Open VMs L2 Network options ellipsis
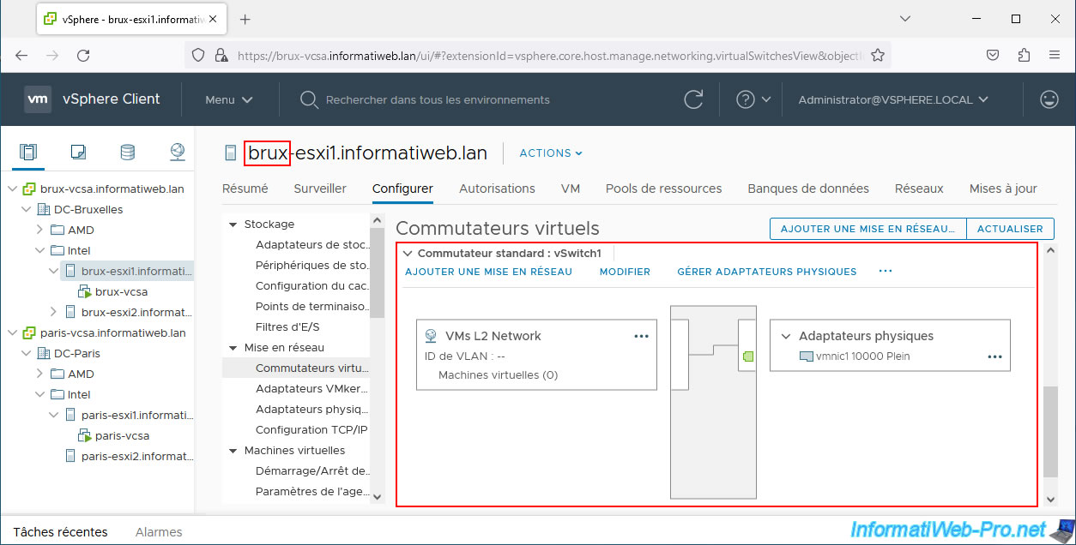Screen dimensions: 1076x545 (x=641, y=336)
